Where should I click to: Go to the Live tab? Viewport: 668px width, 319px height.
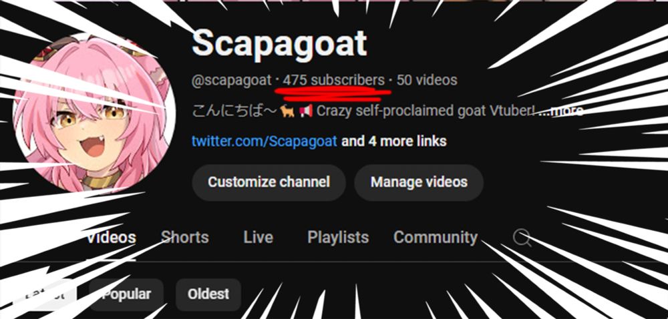point(258,238)
